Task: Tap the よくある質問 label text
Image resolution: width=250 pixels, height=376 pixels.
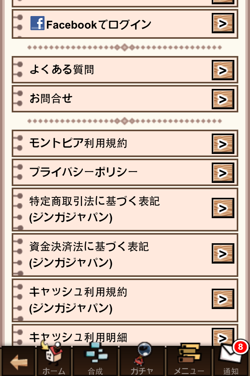Action: click(62, 70)
